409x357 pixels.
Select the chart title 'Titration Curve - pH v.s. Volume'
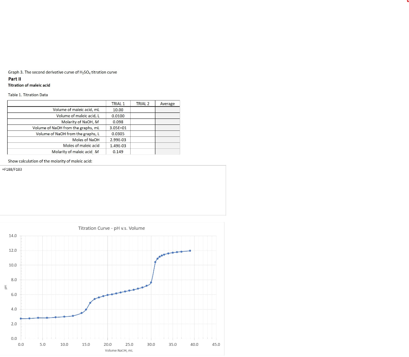click(x=111, y=228)
